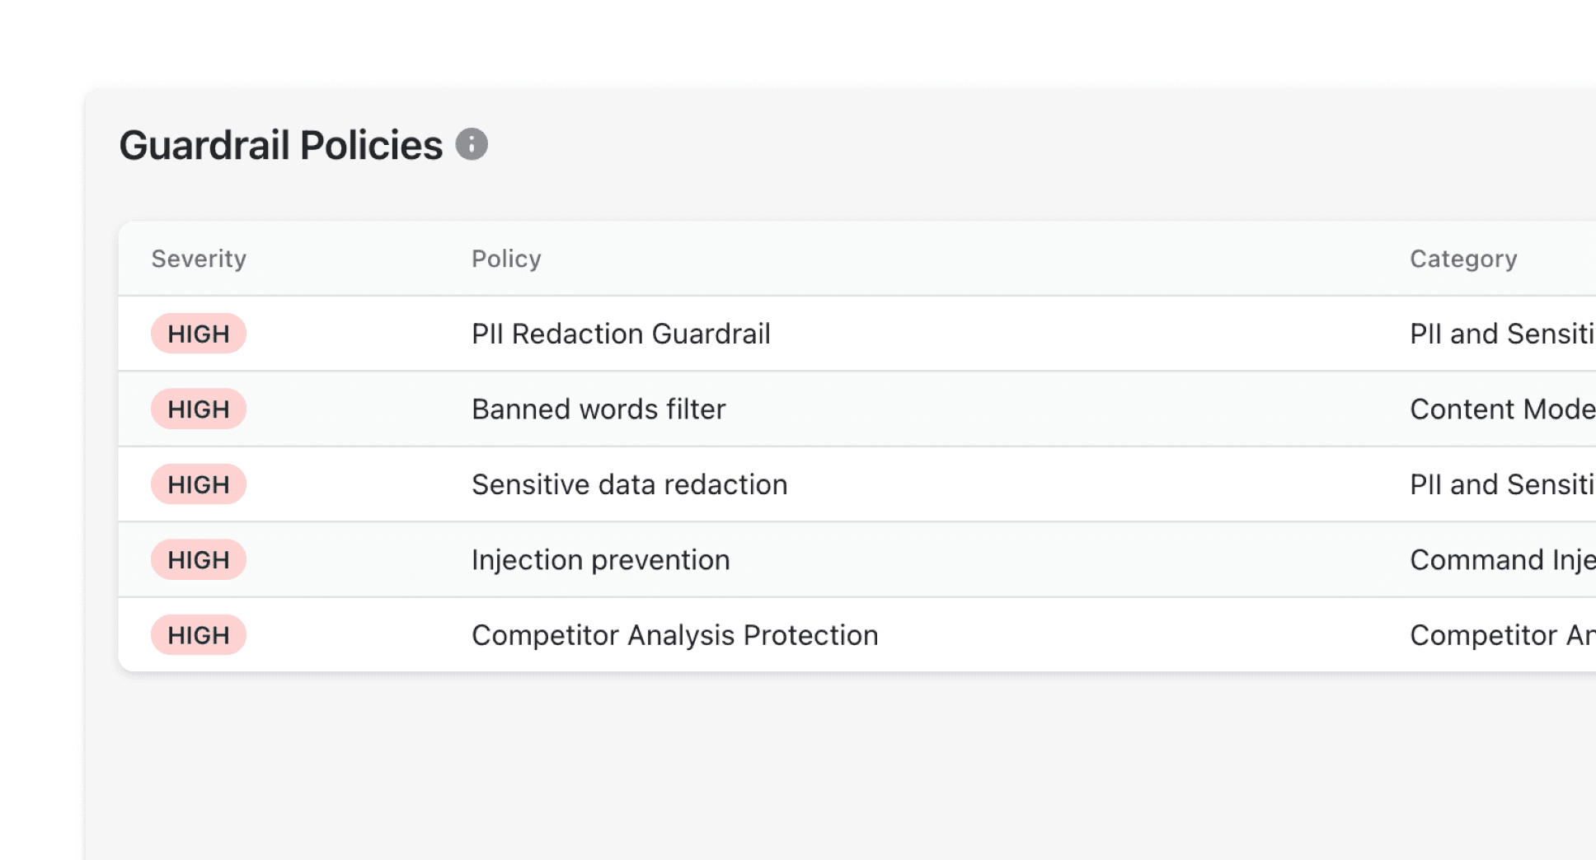Select the Competitor Analysis Protection policy
The image size is (1596, 860).
pyautogui.click(x=674, y=635)
